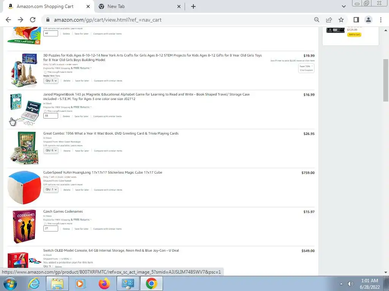389x291 pixels.
Task: Click the 1956 Great Combo product thumbnail
Action: tap(25, 148)
